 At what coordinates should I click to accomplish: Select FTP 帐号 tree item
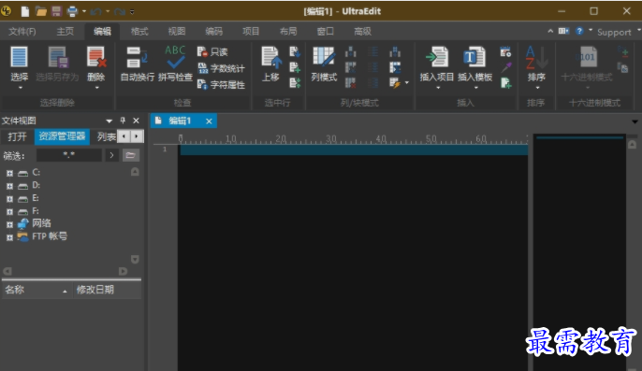pos(50,236)
